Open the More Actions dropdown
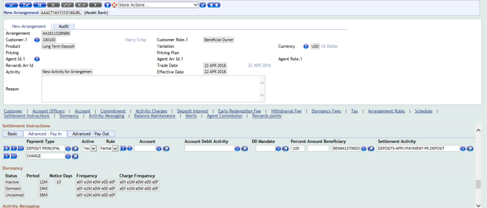The height and width of the screenshot is (208, 487). click(158, 5)
